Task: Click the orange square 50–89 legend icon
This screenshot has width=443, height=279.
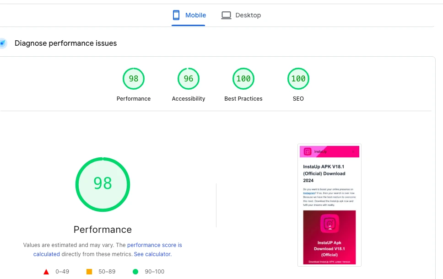Action: pyautogui.click(x=89, y=272)
